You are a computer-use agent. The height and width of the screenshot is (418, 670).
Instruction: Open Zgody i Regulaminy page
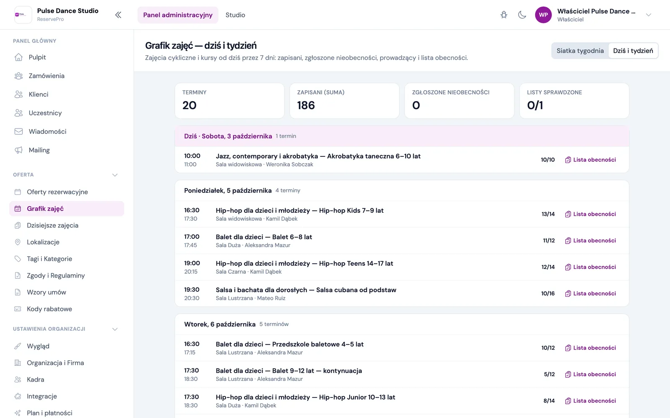(67, 275)
